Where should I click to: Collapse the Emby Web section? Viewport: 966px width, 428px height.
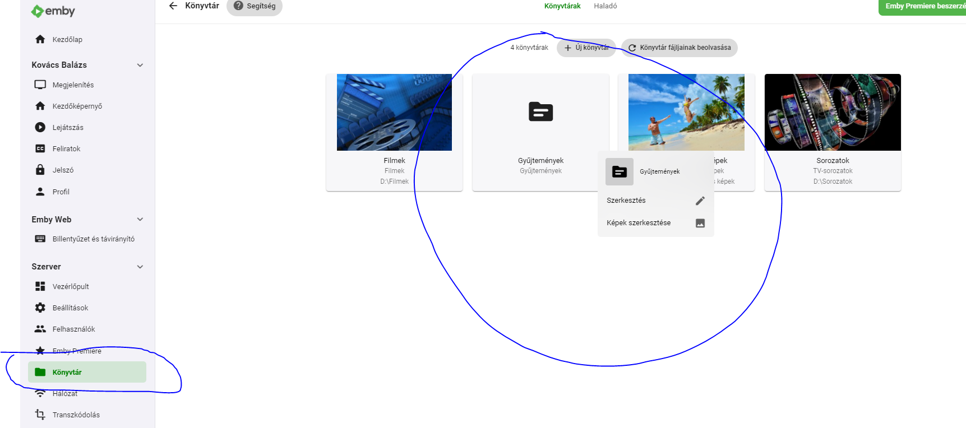click(x=140, y=219)
